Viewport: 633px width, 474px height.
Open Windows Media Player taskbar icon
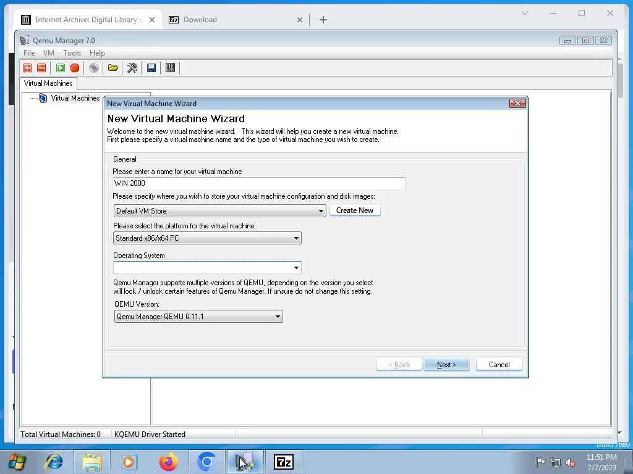click(130, 462)
